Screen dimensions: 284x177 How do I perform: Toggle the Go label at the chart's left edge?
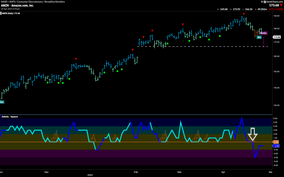(2, 102)
